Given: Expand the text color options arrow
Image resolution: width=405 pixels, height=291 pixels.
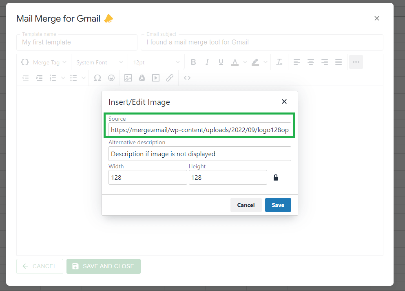Looking at the screenshot, I should (x=245, y=62).
